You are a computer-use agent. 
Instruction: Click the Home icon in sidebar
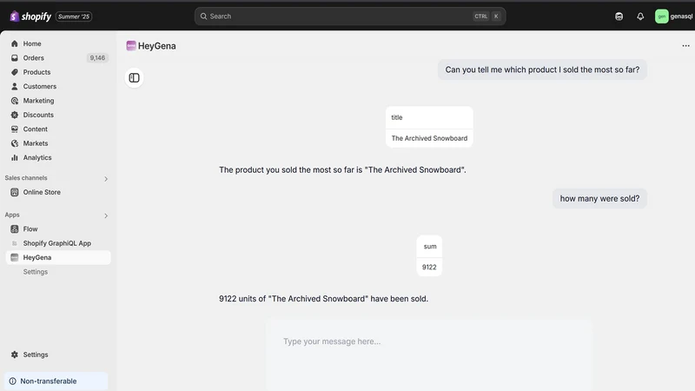click(x=15, y=43)
